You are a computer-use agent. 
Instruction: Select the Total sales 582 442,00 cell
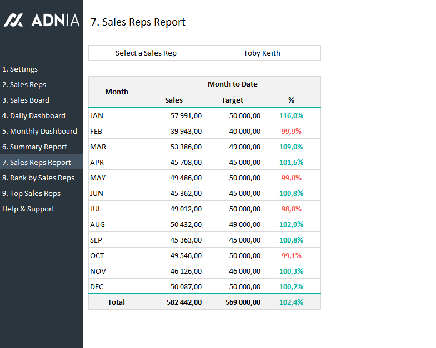[173, 302]
